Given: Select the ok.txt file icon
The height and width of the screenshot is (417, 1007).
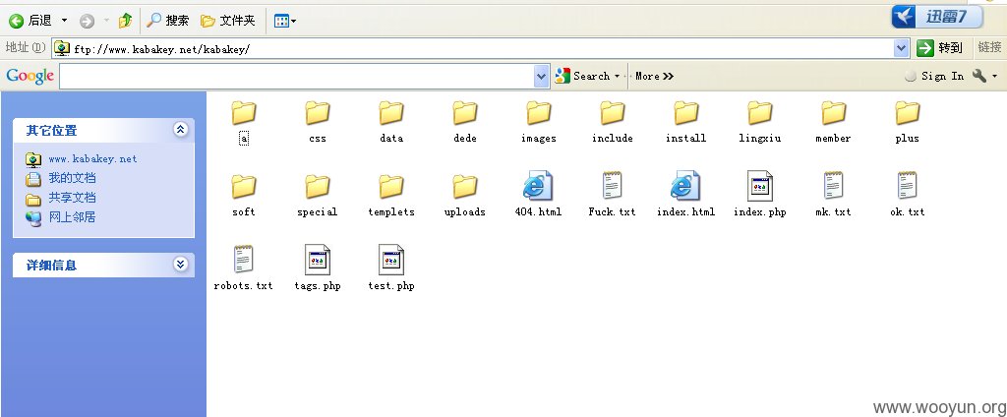Looking at the screenshot, I should (x=908, y=186).
